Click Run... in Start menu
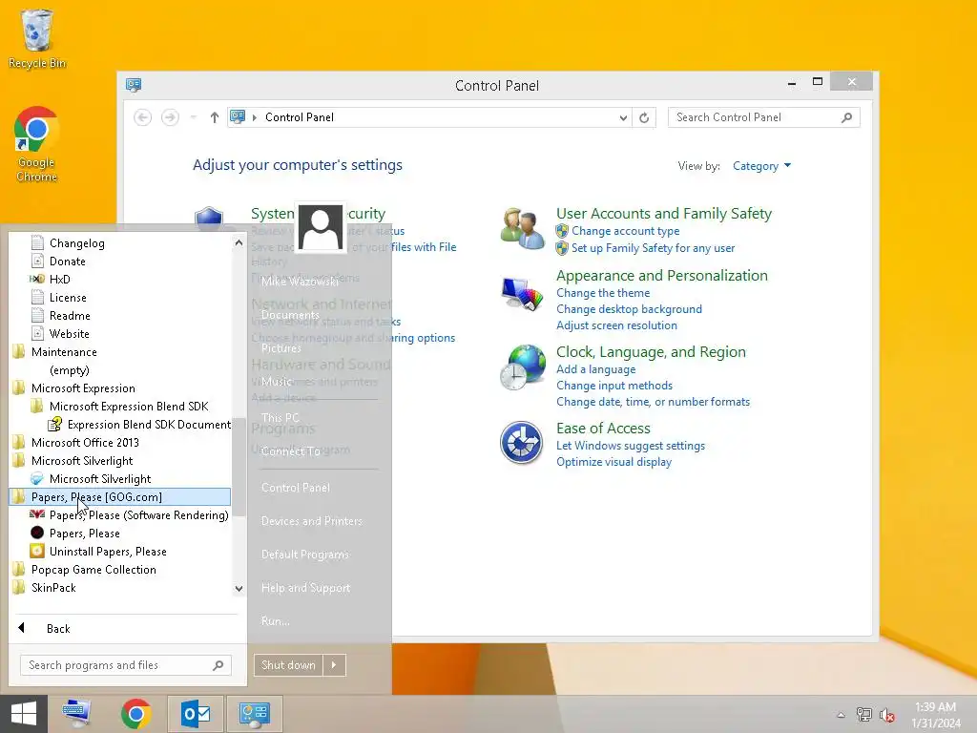 tap(276, 620)
